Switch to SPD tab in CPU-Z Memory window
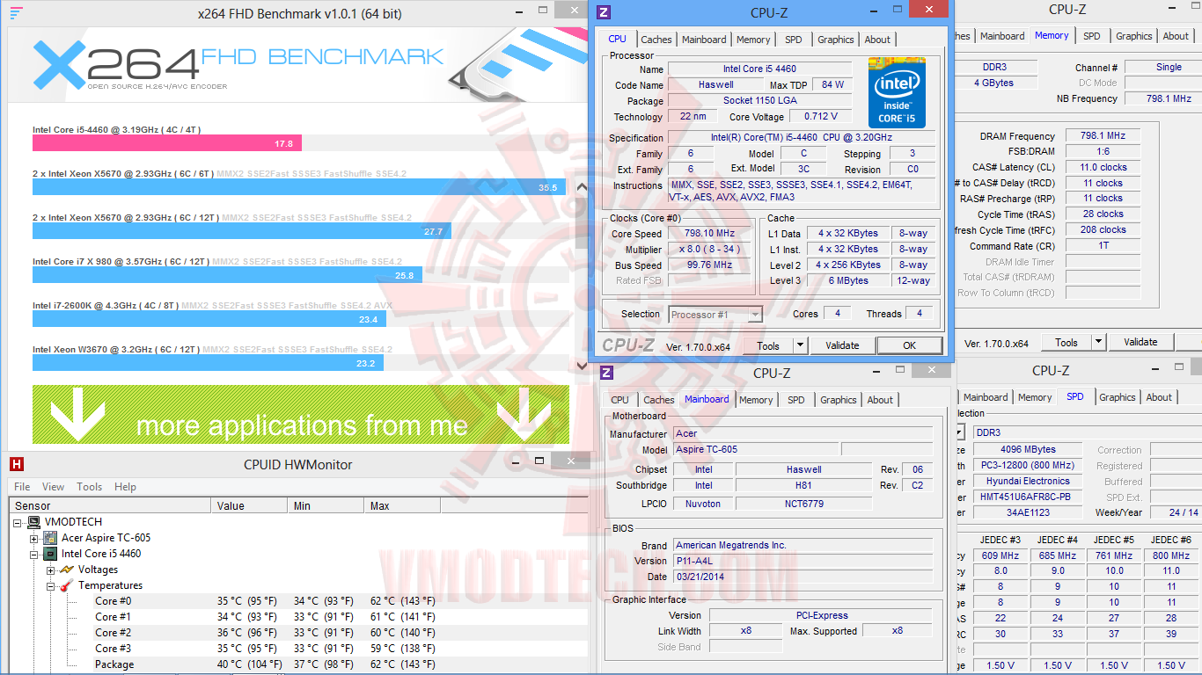This screenshot has height=675, width=1202. click(x=1092, y=36)
